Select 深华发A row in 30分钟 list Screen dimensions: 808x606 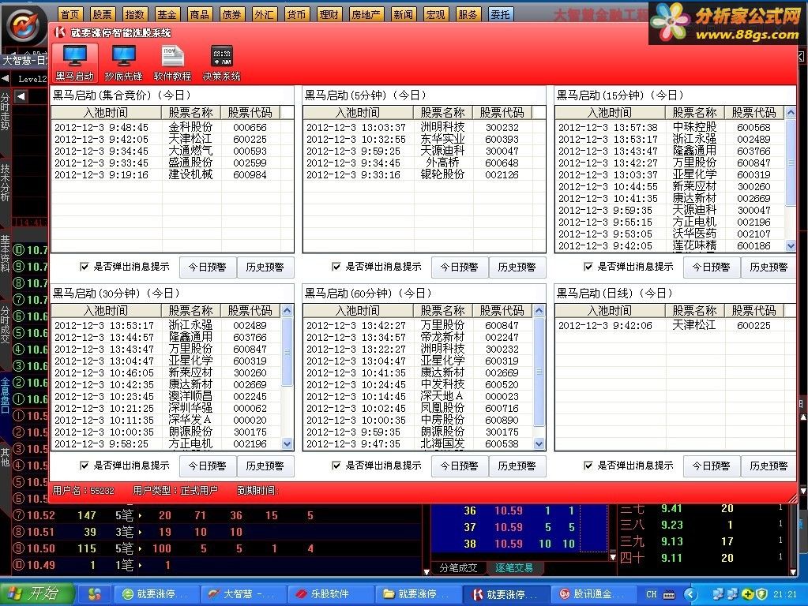click(x=166, y=420)
